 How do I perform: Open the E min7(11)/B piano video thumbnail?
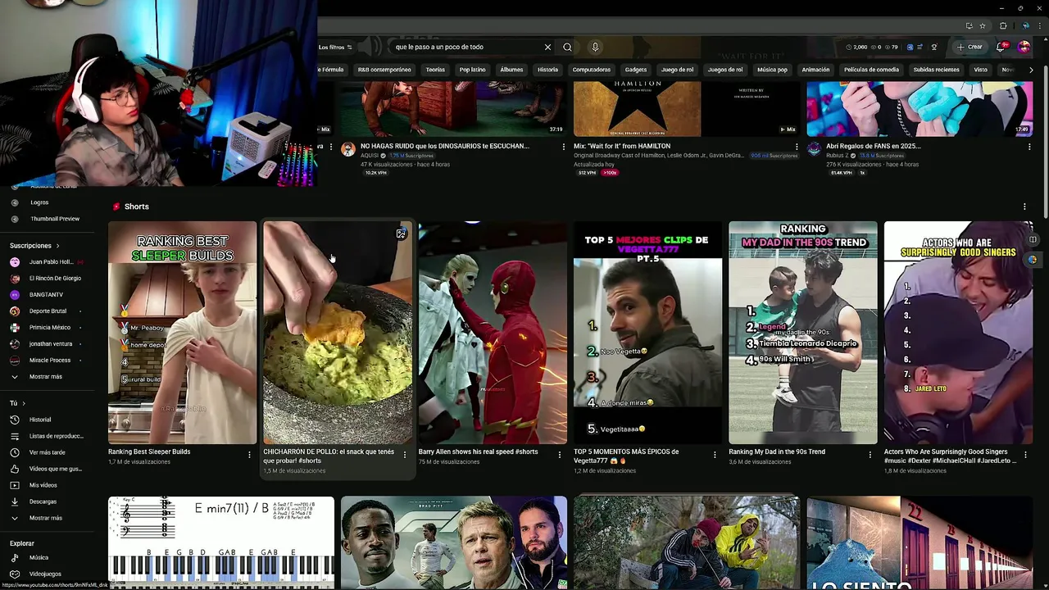pyautogui.click(x=221, y=542)
